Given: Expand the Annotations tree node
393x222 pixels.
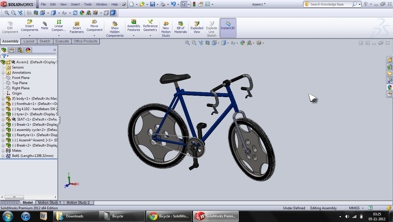Looking at the screenshot, I should (3, 73).
